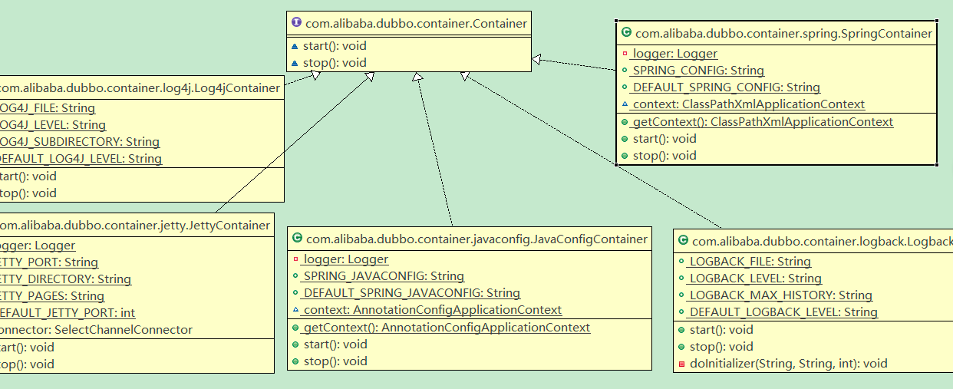Click the blue triangle icon beside Container stop()
Image resolution: width=953 pixels, height=389 pixels.
pos(295,63)
